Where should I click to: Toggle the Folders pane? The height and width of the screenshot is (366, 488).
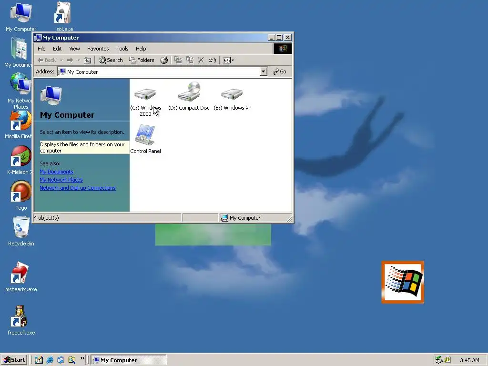click(142, 60)
